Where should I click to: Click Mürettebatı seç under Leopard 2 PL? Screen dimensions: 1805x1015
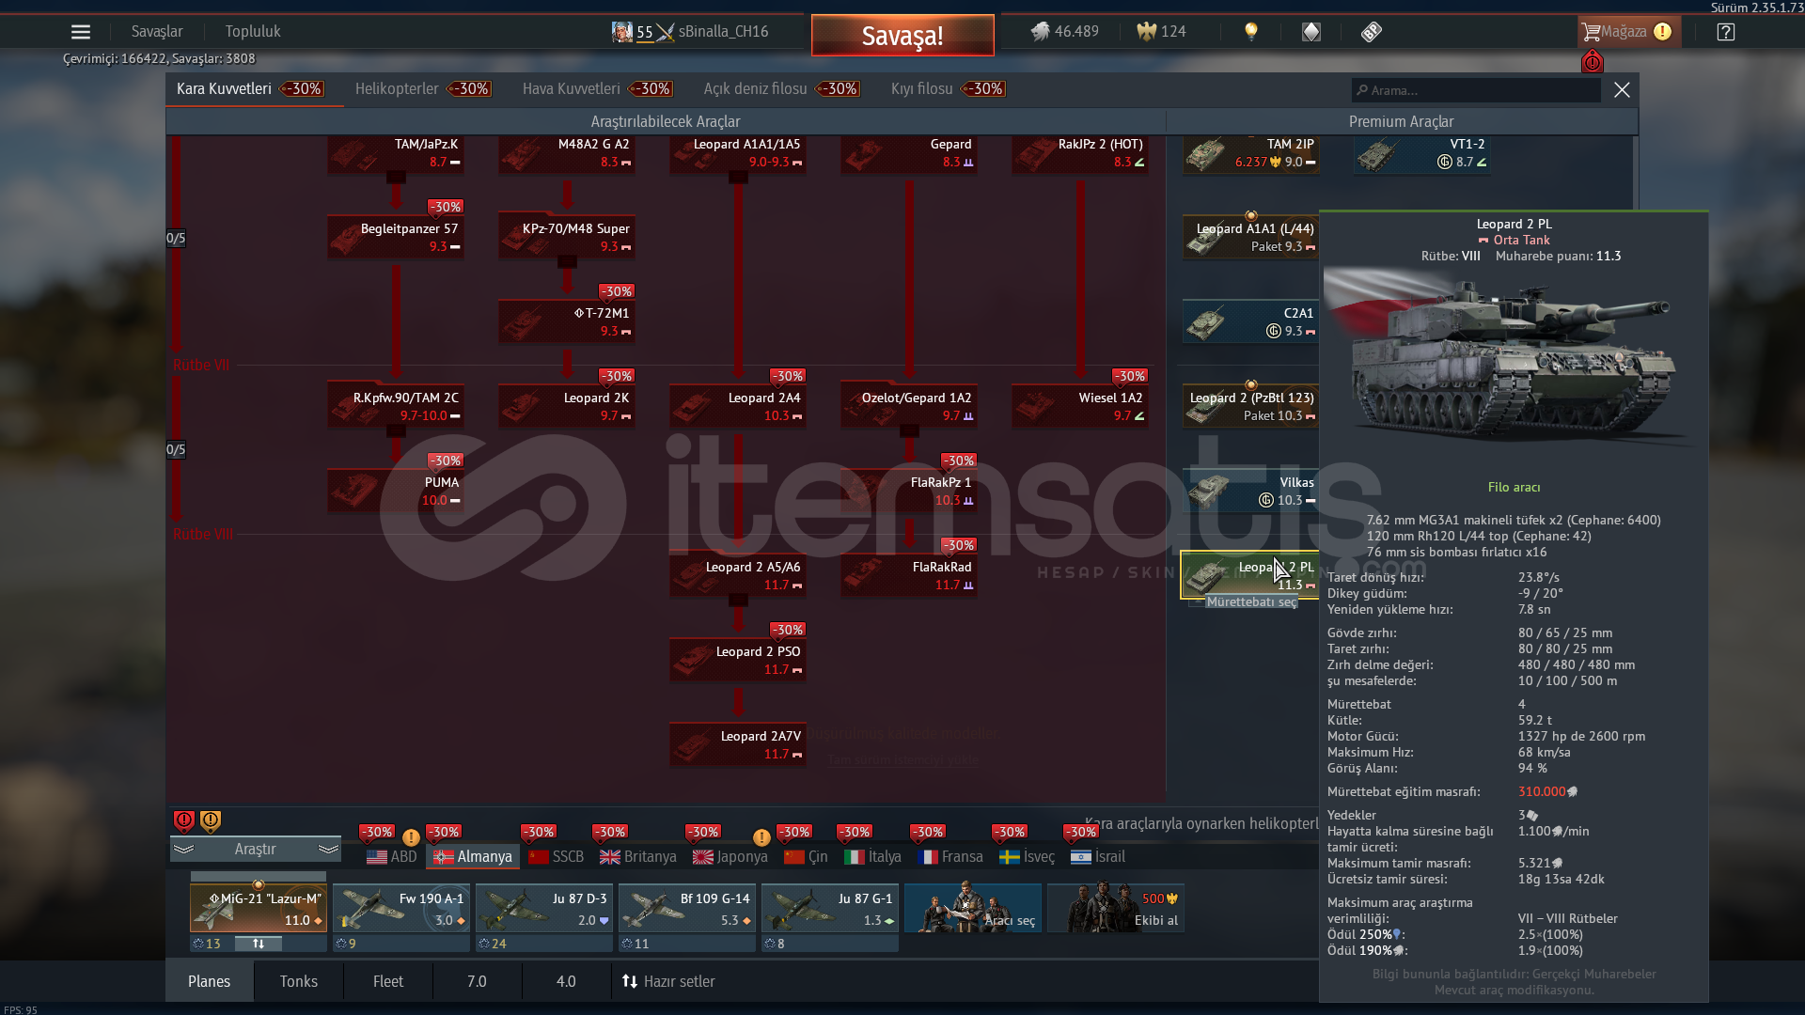1251,602
